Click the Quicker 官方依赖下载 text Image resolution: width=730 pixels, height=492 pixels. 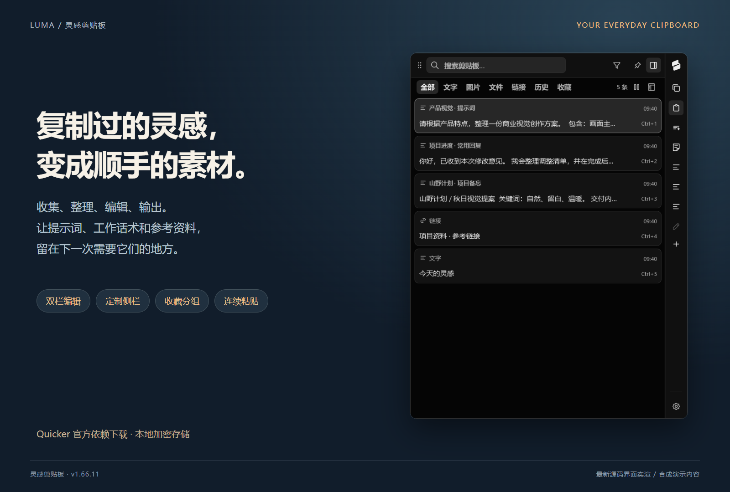(x=82, y=434)
